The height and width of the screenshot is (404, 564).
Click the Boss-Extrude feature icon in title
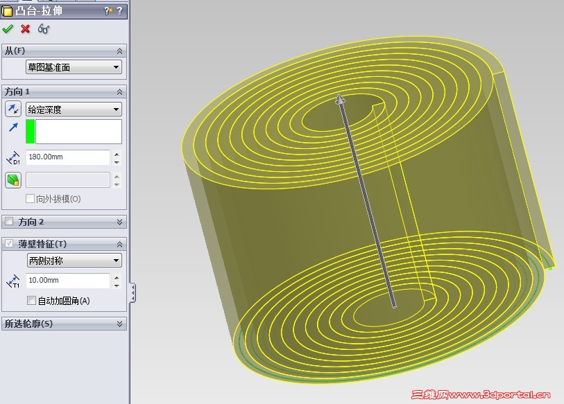coord(7,12)
